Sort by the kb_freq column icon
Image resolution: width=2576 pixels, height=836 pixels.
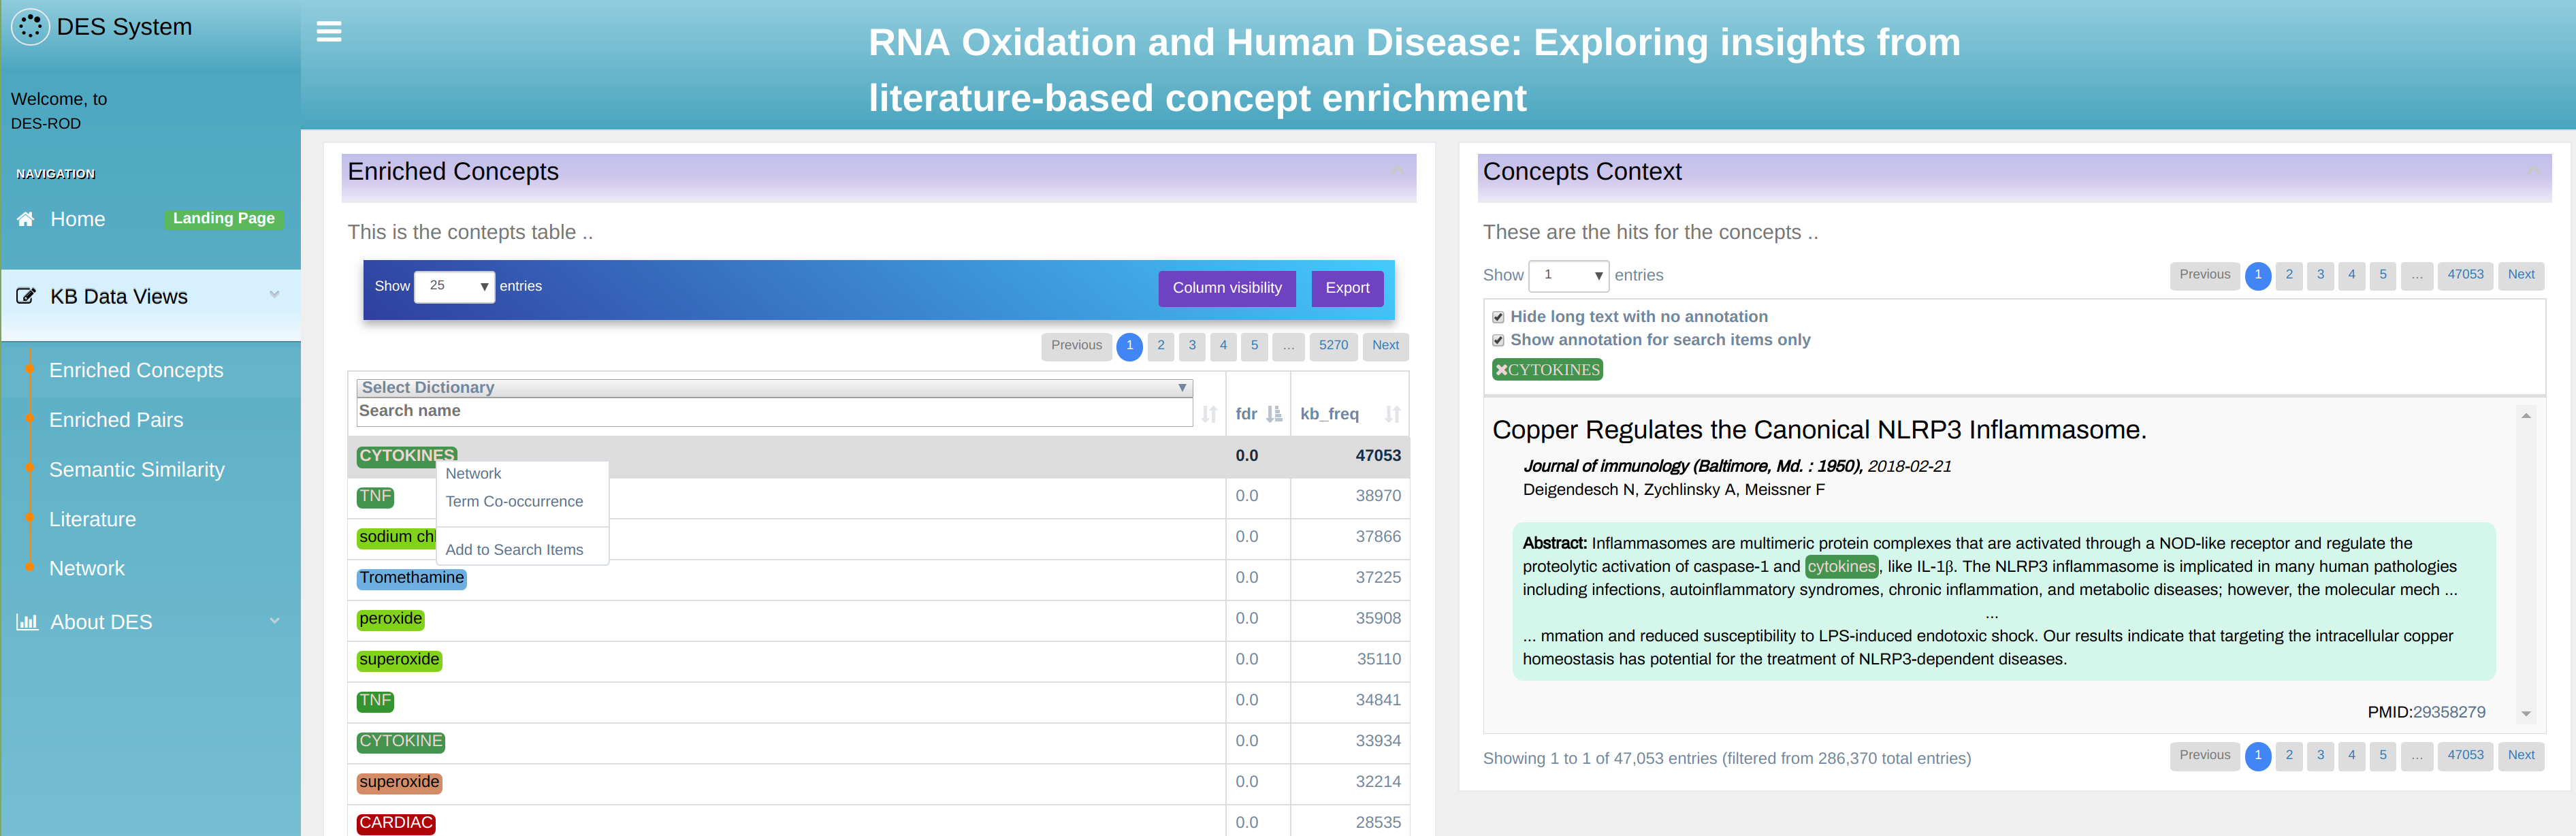pyautogui.click(x=1392, y=414)
